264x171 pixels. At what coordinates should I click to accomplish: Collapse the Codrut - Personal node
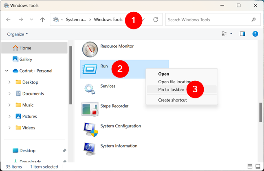[7, 71]
